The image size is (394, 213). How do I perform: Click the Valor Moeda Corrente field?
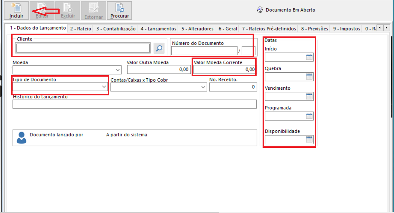pos(225,69)
